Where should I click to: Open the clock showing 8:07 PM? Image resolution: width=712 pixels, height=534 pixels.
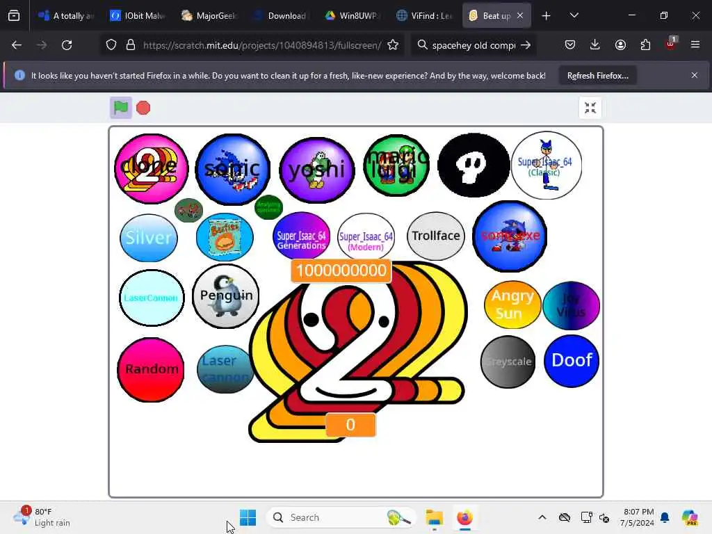[x=638, y=517]
